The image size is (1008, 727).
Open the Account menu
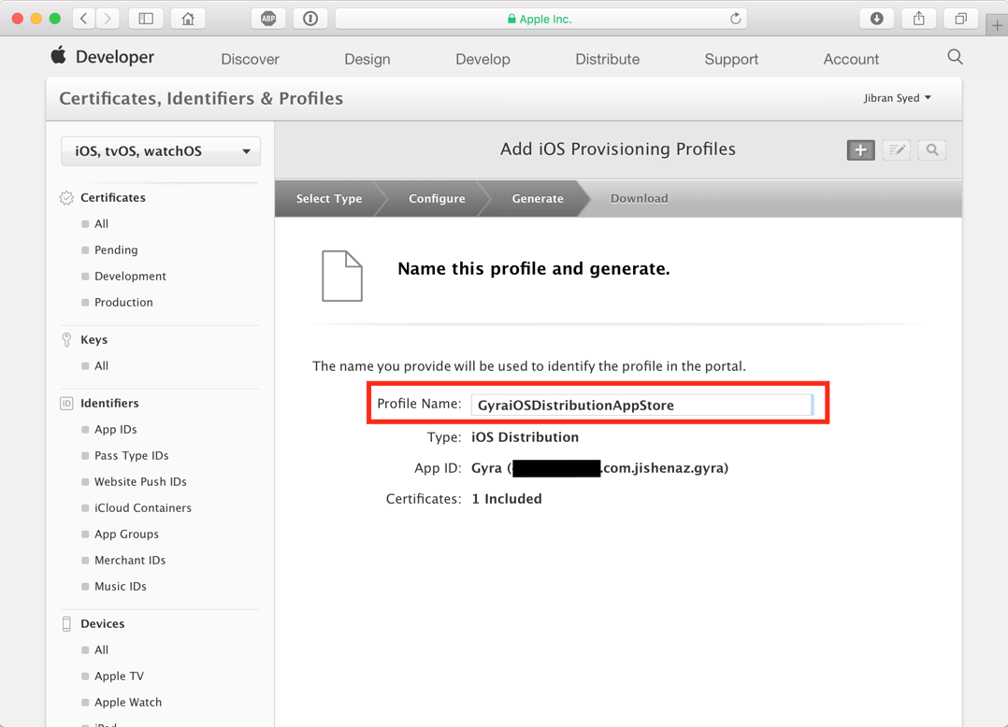point(851,59)
